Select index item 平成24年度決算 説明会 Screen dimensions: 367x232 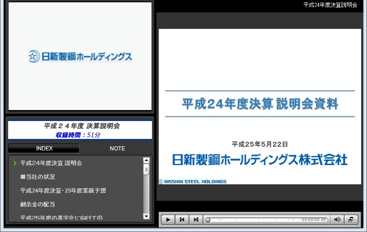pyautogui.click(x=51, y=163)
